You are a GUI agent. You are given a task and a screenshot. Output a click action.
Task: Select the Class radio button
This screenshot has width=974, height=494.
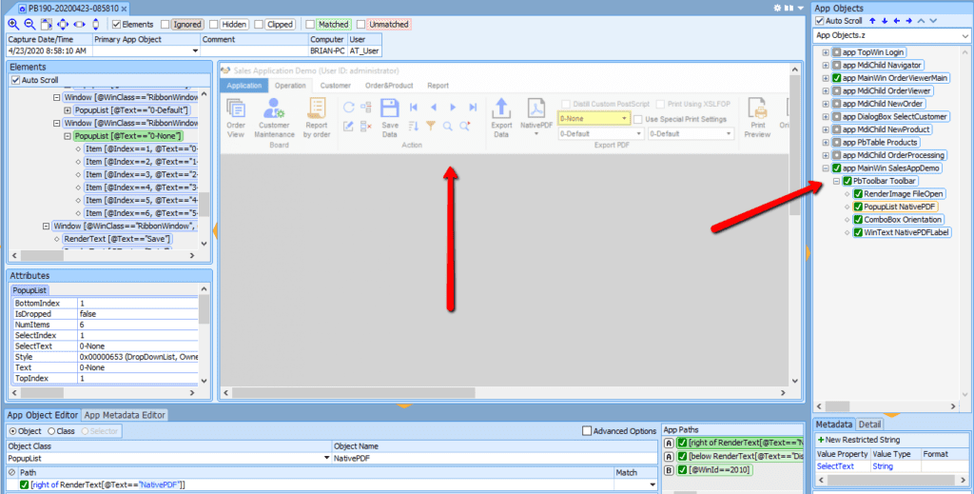click(51, 430)
